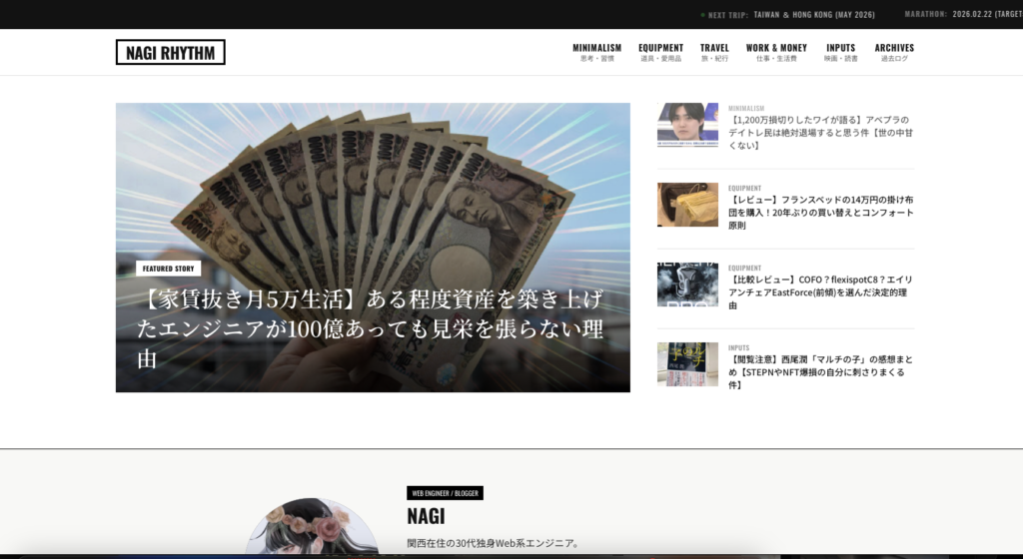Click the COFO chair comparison thumbnail
1023x559 pixels.
(x=687, y=284)
